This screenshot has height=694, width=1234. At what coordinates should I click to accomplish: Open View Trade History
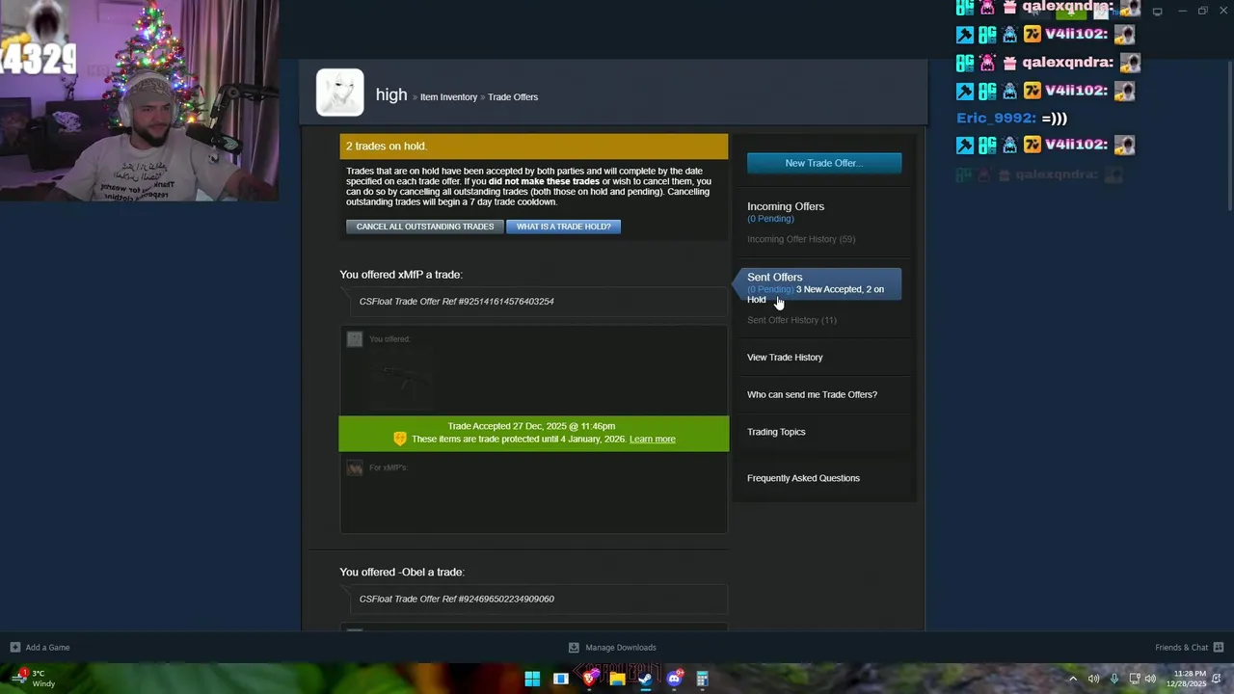click(785, 358)
